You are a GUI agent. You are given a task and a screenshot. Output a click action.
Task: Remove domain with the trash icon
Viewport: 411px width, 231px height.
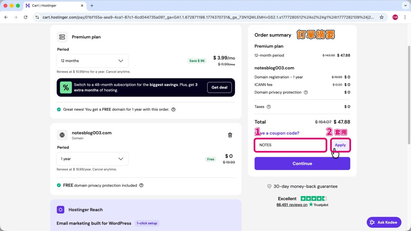click(x=230, y=135)
